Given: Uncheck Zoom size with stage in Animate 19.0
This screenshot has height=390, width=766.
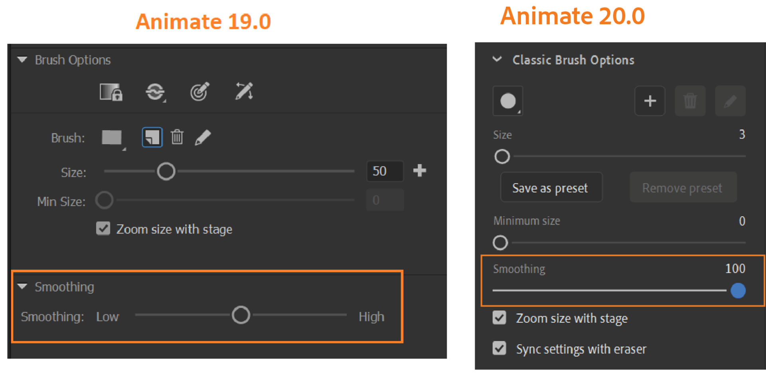Looking at the screenshot, I should (x=103, y=229).
